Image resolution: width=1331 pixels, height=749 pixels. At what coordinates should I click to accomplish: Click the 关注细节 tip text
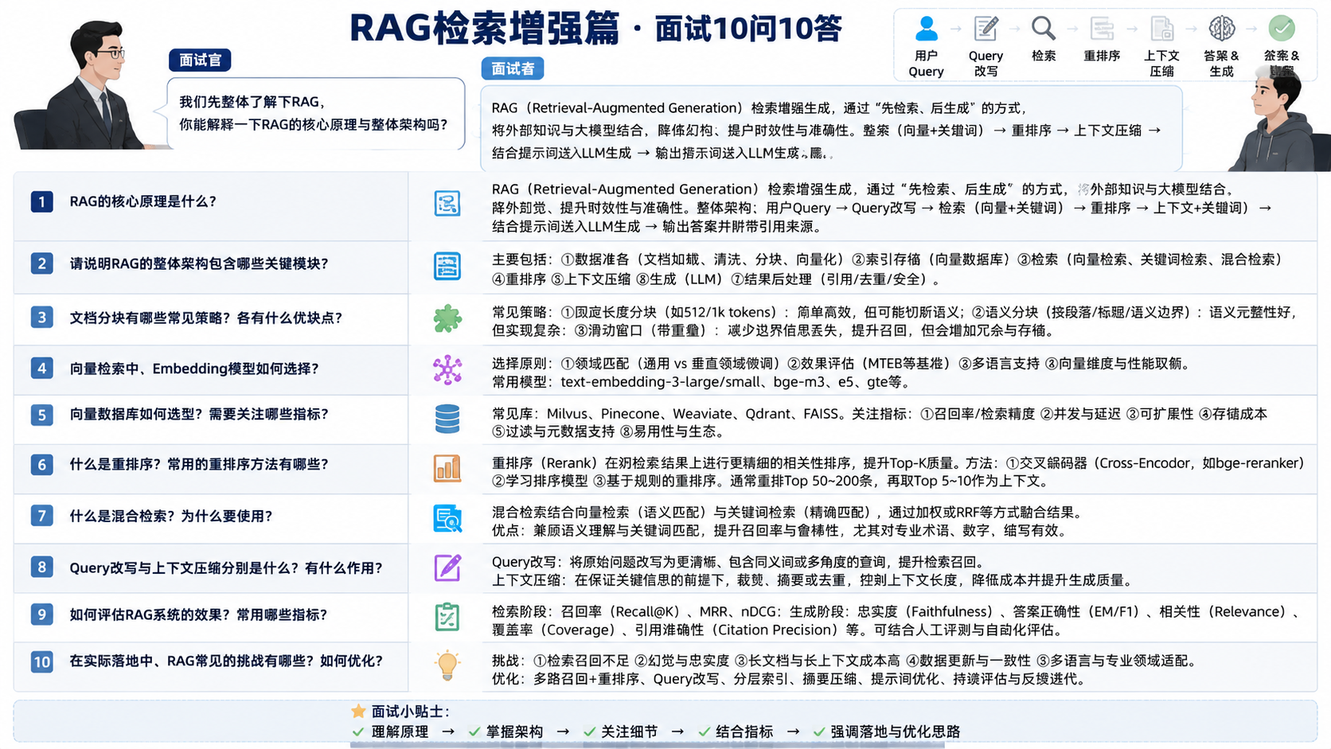point(630,732)
